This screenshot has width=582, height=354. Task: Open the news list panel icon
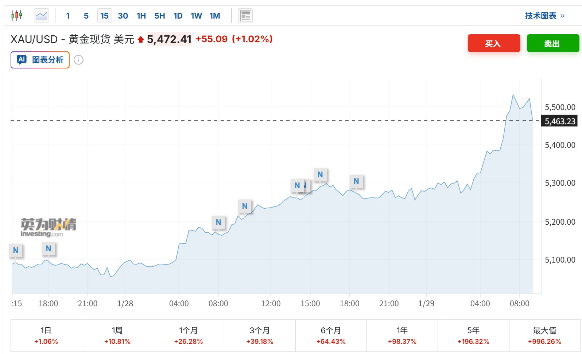pos(245,16)
